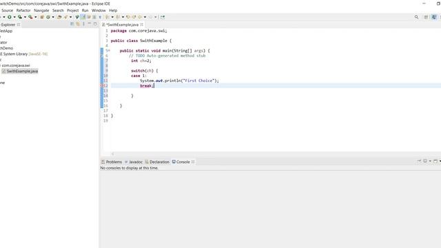Switch to the Javadoc tab
Screen dimensions: 441x248
(x=134, y=162)
